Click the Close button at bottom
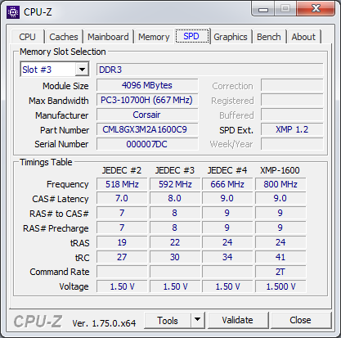 coord(300,320)
